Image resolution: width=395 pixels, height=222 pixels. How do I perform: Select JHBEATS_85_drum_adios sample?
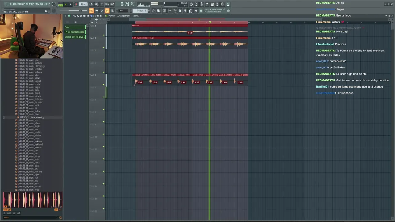point(28,60)
